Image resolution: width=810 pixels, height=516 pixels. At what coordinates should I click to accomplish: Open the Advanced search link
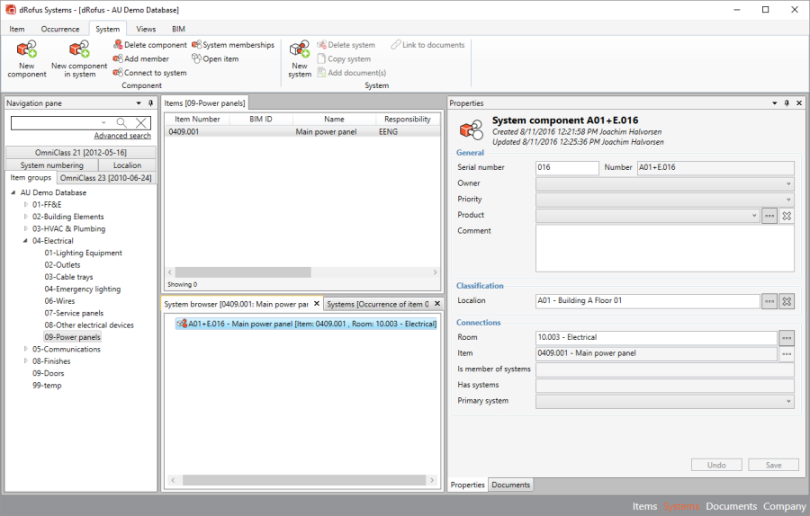click(x=122, y=136)
